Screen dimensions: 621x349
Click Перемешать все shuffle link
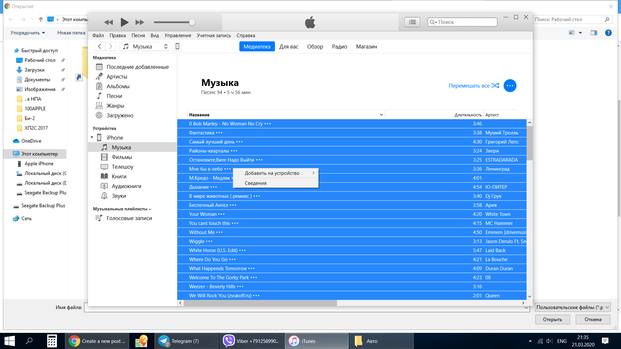coord(474,86)
